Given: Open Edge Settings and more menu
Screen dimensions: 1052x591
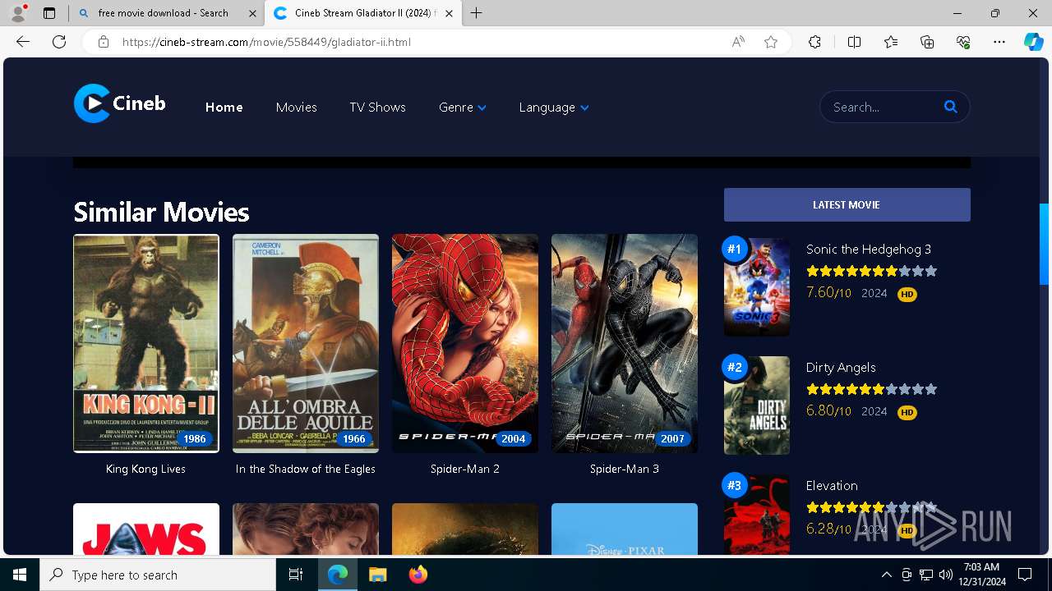Looking at the screenshot, I should pos(999,42).
